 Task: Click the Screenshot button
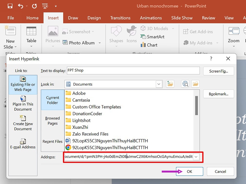tap(78, 32)
